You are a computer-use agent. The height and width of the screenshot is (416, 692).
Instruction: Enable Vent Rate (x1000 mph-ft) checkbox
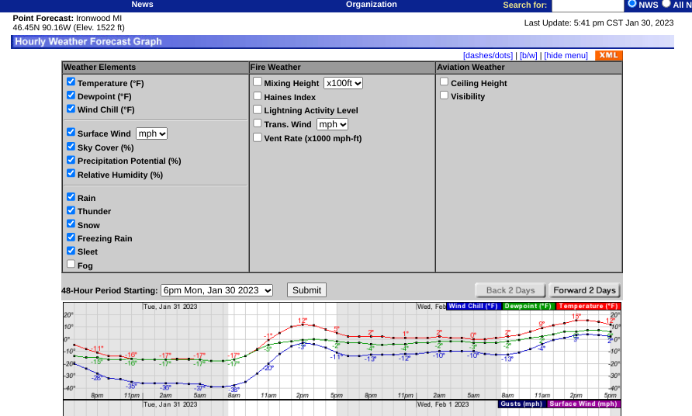click(x=258, y=137)
